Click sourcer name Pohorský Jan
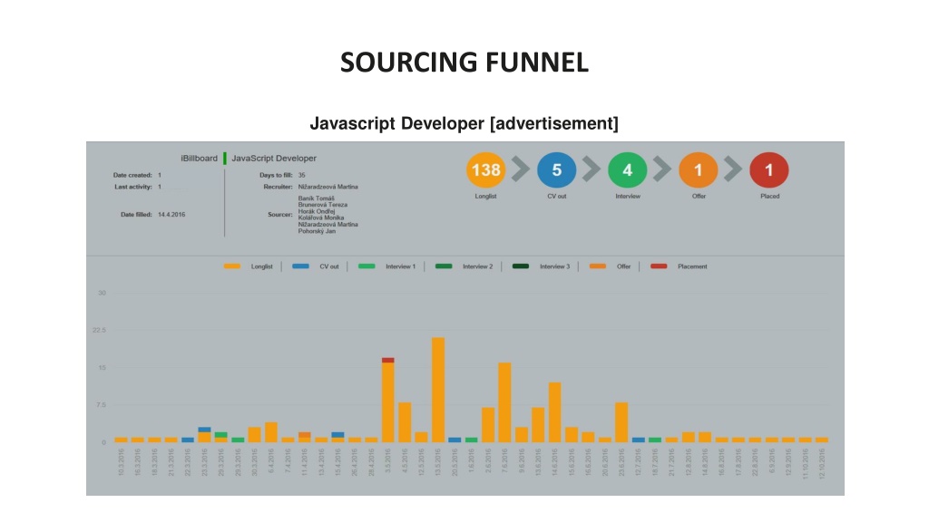The width and height of the screenshot is (929, 522). pos(317,231)
